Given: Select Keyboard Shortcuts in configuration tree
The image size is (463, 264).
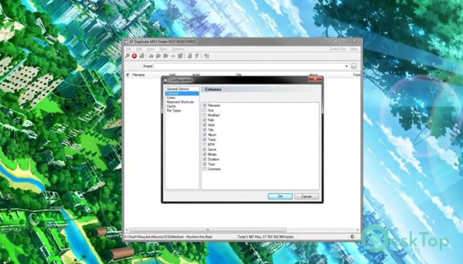Looking at the screenshot, I should pyautogui.click(x=181, y=102).
